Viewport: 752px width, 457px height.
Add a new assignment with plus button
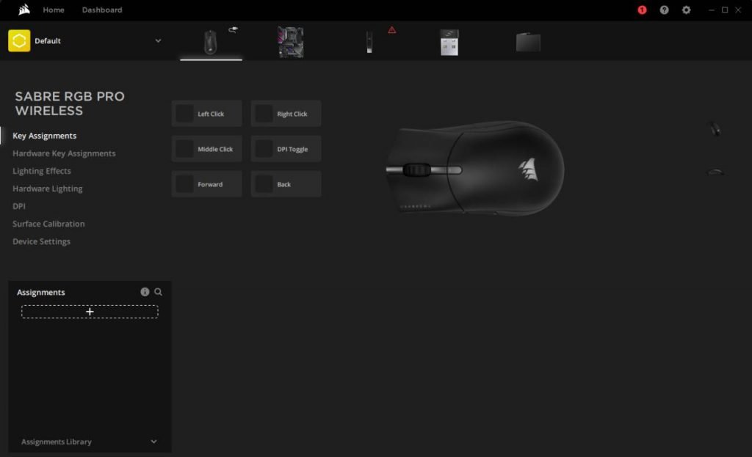click(90, 312)
